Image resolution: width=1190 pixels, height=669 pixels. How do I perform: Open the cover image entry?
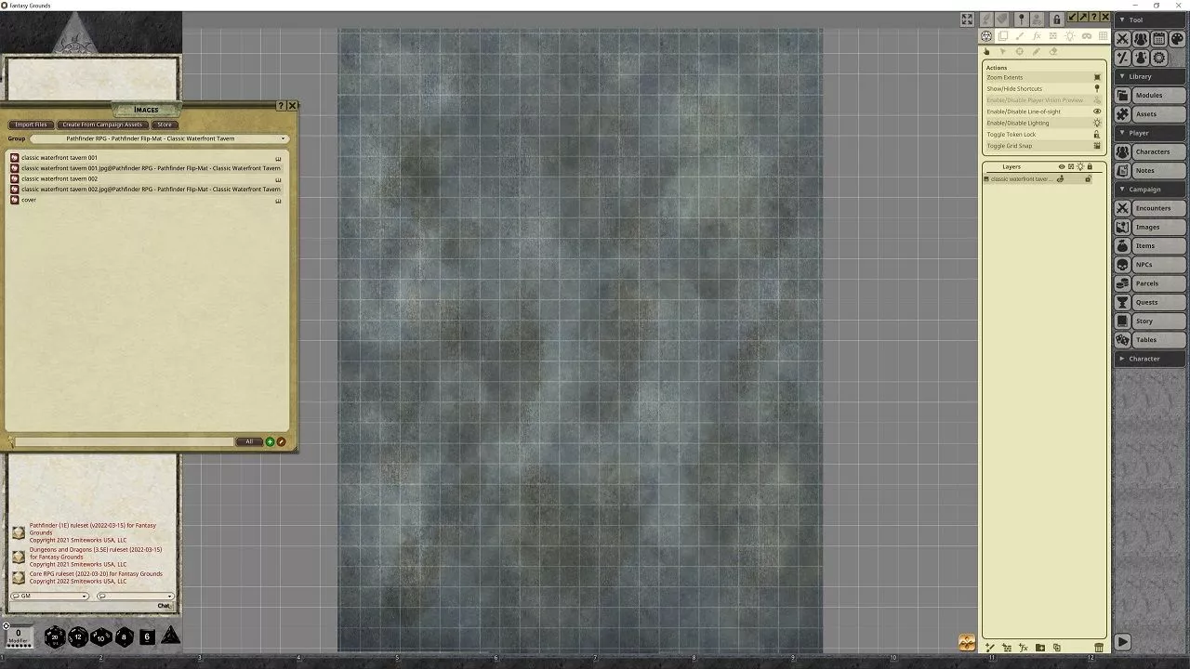(29, 200)
